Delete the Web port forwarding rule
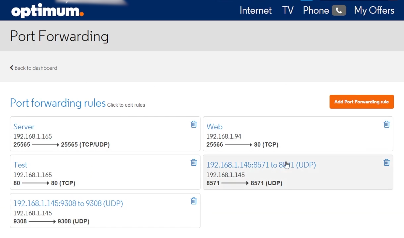The width and height of the screenshot is (404, 238). coord(386,124)
